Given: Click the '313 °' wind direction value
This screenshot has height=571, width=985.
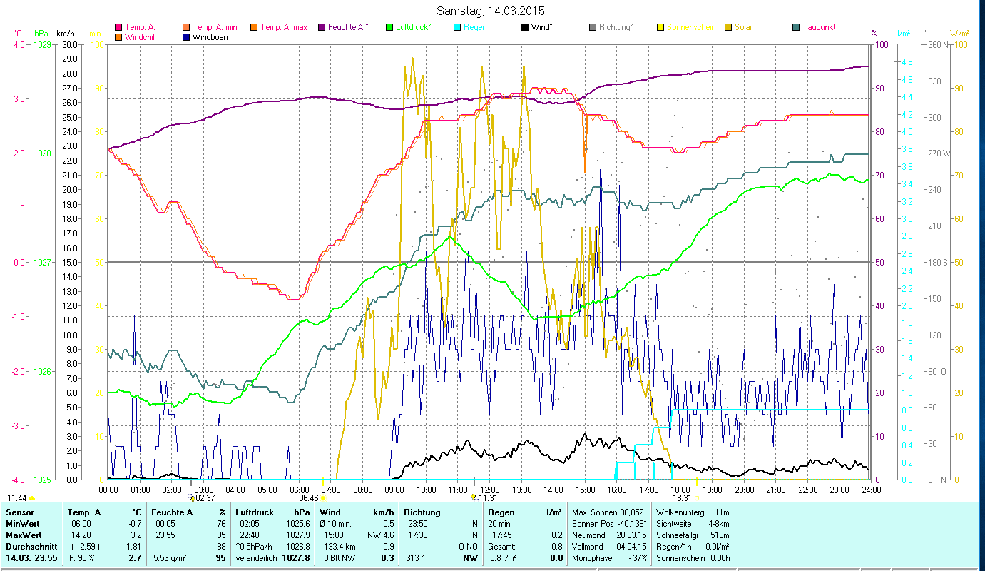Looking at the screenshot, I should click(x=416, y=557).
